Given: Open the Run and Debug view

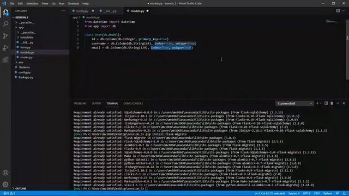Looking at the screenshot, I should pyautogui.click(x=5, y=47).
